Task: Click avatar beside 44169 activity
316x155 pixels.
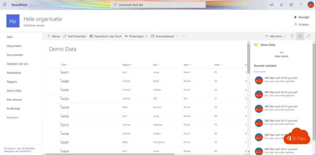Action: pos(259,94)
